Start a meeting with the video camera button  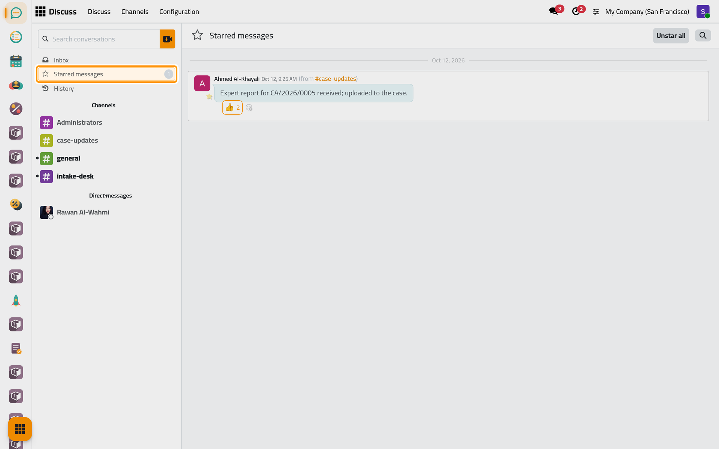[167, 39]
